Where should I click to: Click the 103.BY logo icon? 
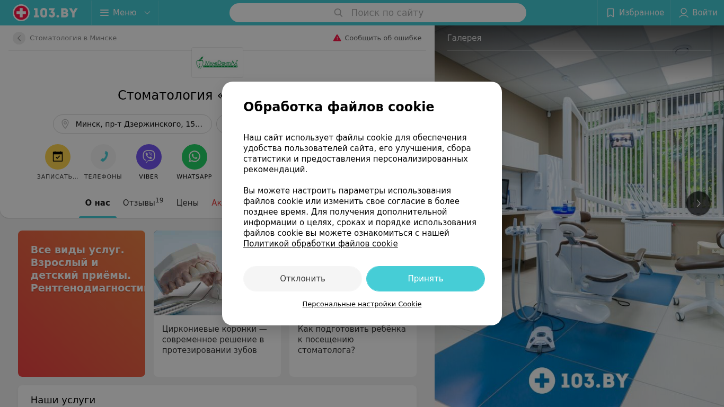21,13
